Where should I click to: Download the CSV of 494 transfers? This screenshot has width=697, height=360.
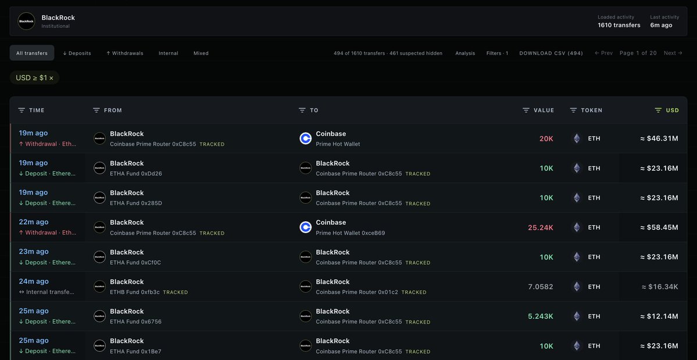(x=551, y=53)
